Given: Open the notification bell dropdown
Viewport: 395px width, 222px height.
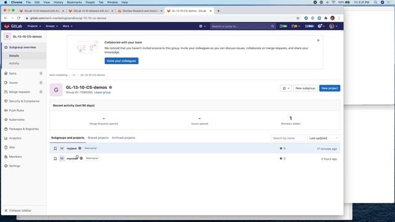Looking at the screenshot, I should [286, 88].
